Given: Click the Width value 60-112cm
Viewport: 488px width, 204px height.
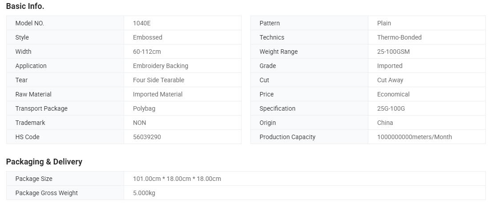Looking at the screenshot, I should [x=147, y=52].
